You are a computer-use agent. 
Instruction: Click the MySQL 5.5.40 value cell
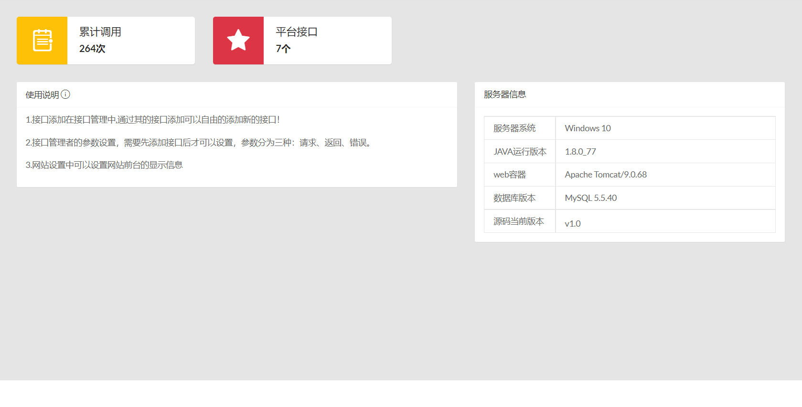pyautogui.click(x=665, y=198)
